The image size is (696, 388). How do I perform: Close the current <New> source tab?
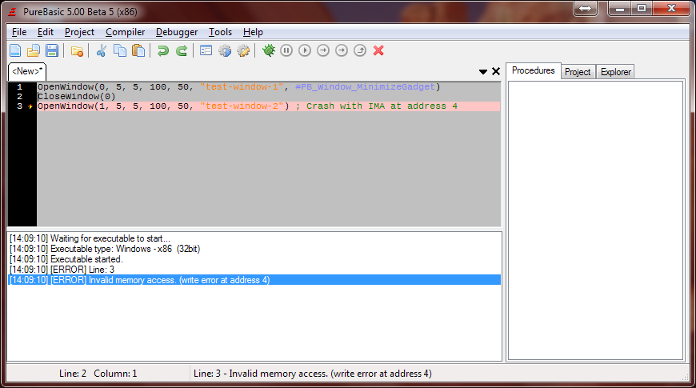click(495, 71)
